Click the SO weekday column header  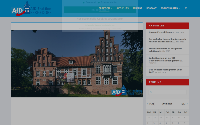(185, 113)
